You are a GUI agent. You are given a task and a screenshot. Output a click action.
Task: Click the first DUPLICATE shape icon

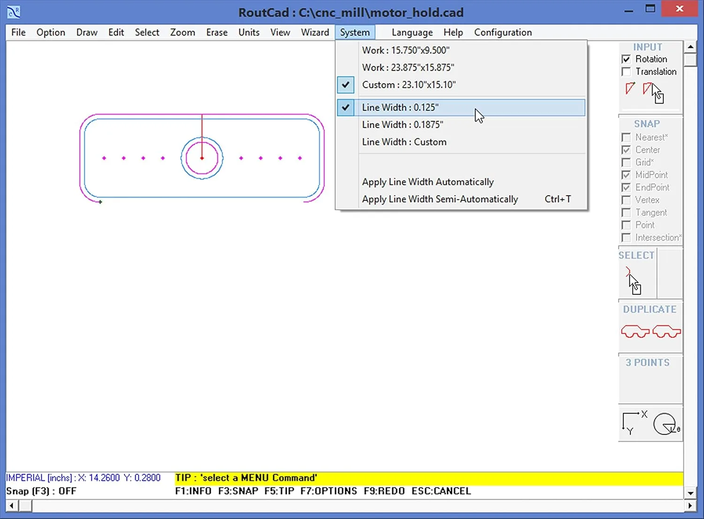[635, 331]
